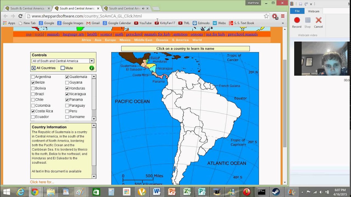This screenshot has height=197, width=351.
Task: Click the address bar URL field
Action: coord(147,16)
